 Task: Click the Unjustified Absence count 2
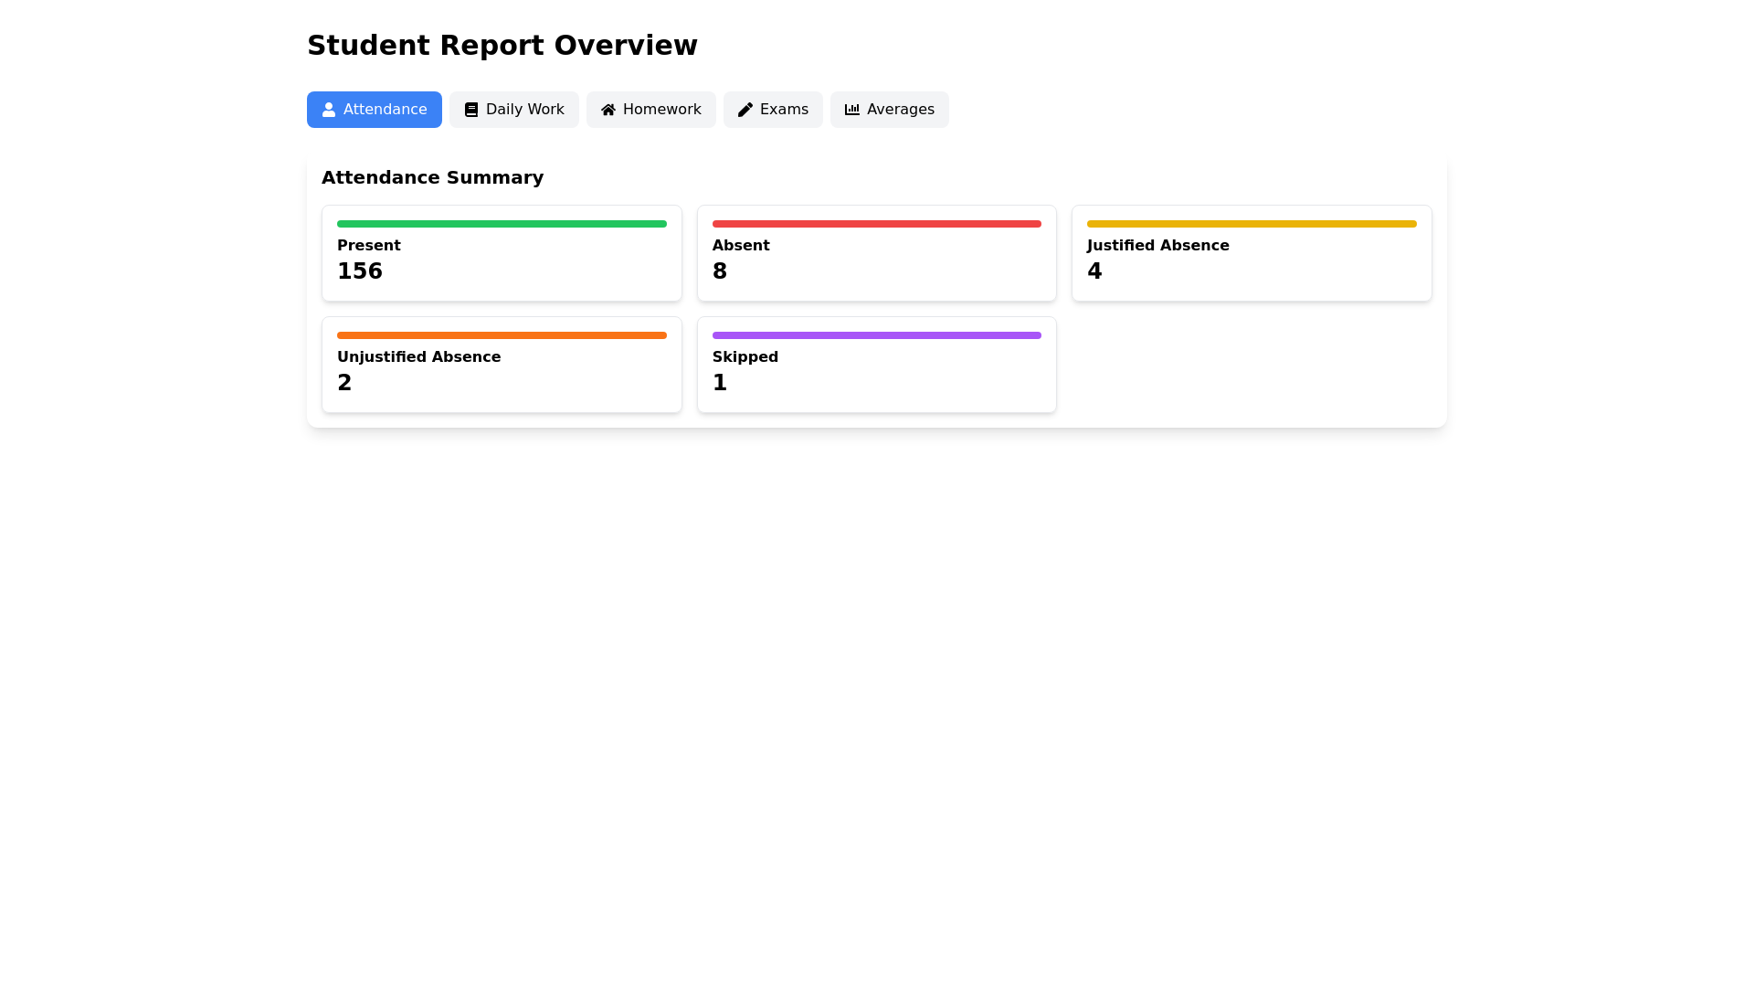(x=344, y=383)
